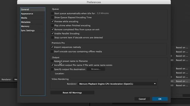Check Specify output file destination
This screenshot has height=106, width=190.
(x=52, y=69)
